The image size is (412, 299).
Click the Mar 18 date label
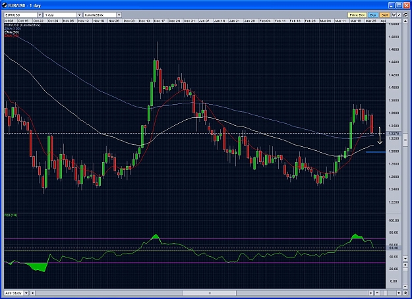click(x=355, y=20)
